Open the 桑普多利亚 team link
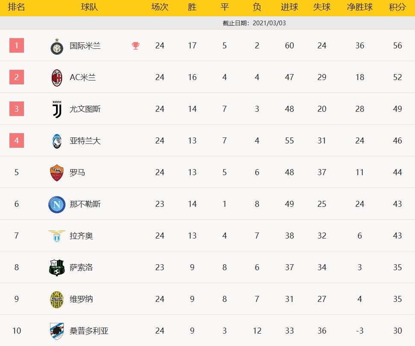 (x=89, y=331)
